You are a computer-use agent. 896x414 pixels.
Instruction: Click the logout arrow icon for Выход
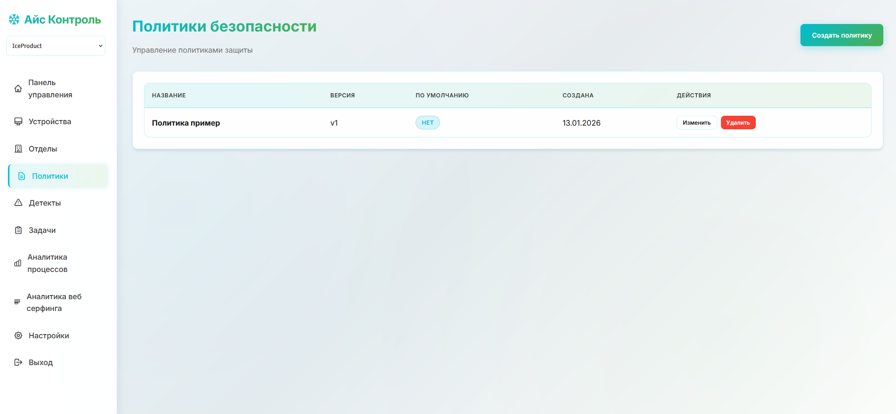tap(18, 362)
